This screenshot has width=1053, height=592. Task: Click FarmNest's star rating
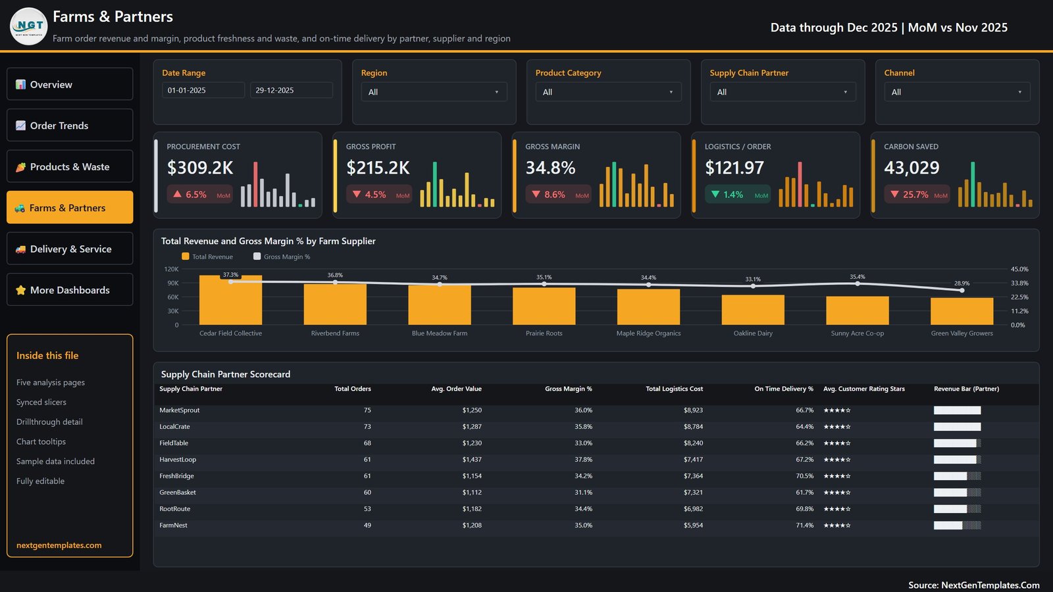[x=837, y=526]
